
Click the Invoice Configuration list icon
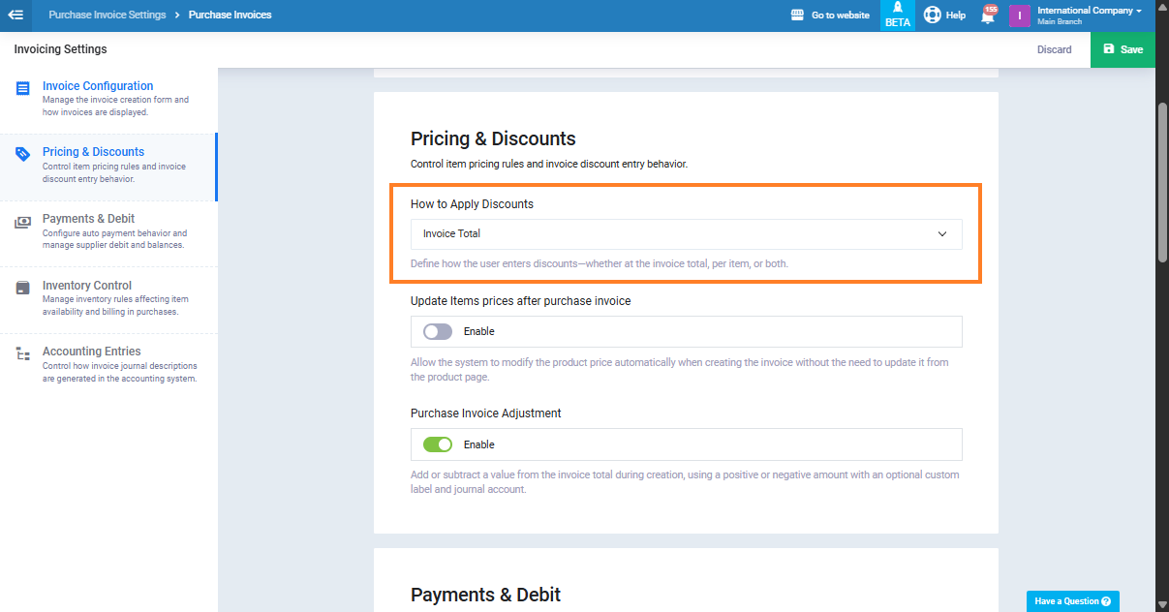tap(22, 88)
